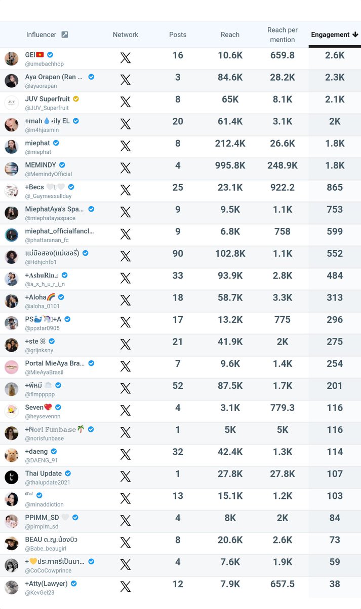Sort table by Posts column header
The height and width of the screenshot is (609, 361).
(178, 35)
